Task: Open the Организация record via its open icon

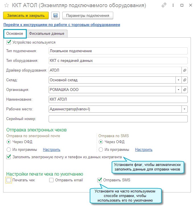Action: pyautogui.click(x=185, y=90)
